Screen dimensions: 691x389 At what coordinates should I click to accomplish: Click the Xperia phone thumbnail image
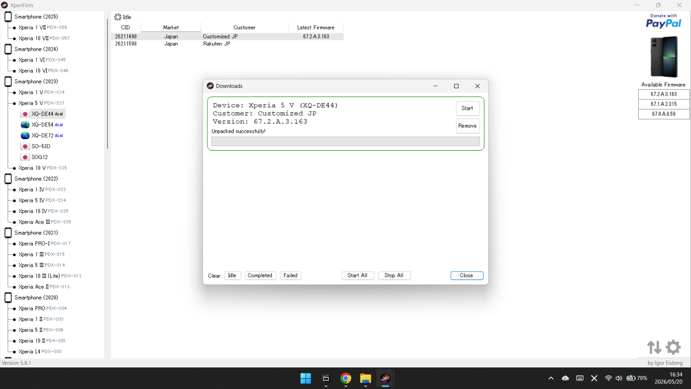tap(664, 57)
